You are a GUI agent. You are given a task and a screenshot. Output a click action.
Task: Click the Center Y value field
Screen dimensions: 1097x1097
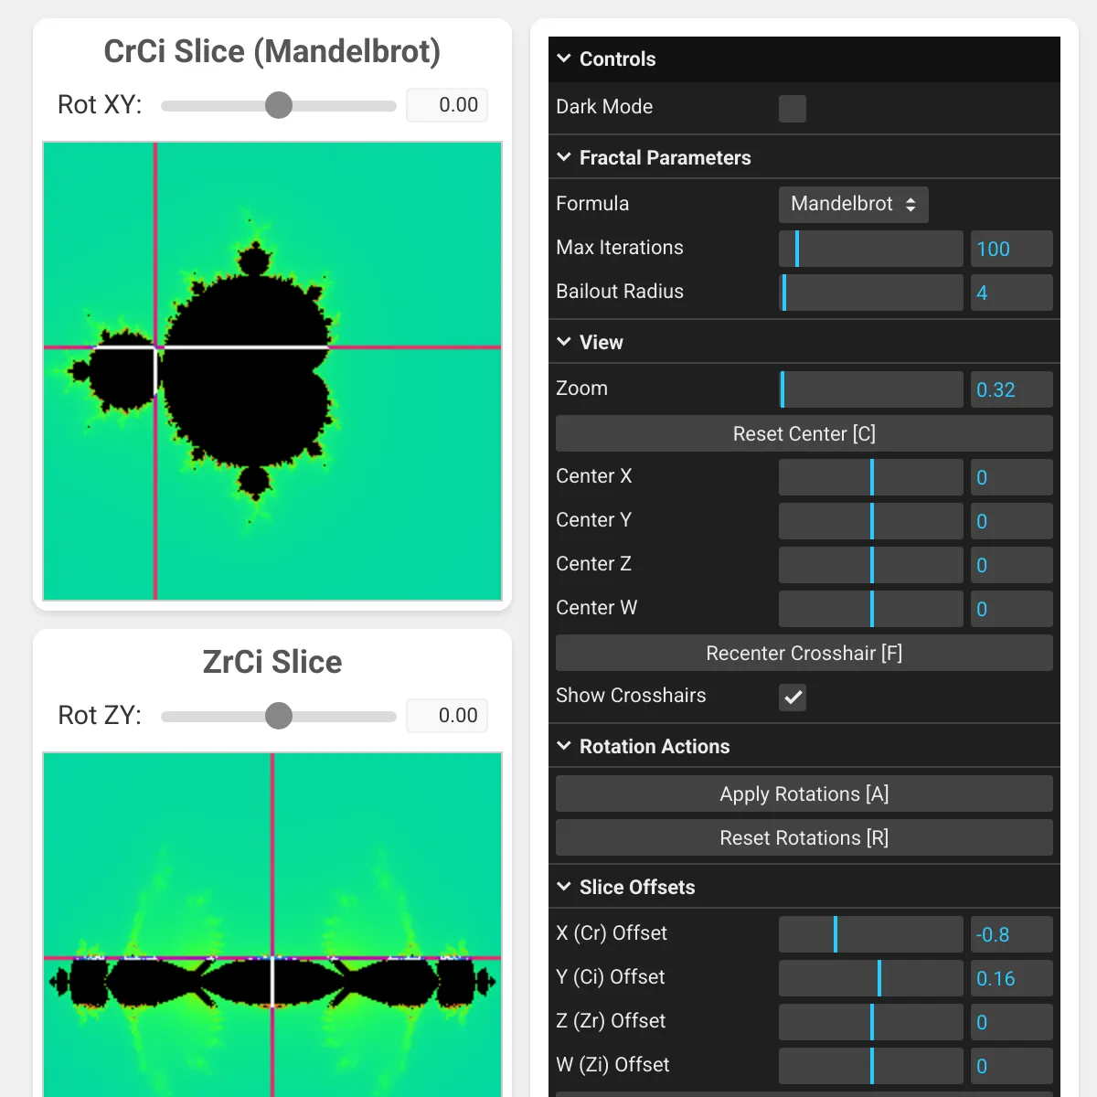click(x=1012, y=521)
